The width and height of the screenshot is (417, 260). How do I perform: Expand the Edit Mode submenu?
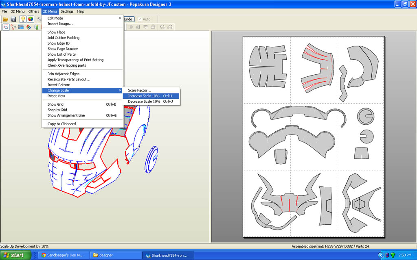[83, 18]
